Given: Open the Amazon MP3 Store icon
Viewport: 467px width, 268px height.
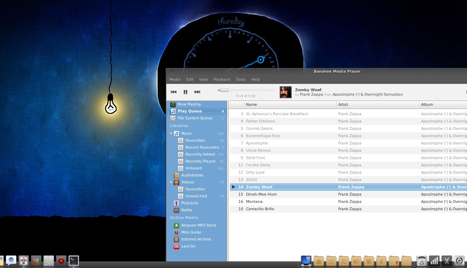Looking at the screenshot, I should pos(176,225).
